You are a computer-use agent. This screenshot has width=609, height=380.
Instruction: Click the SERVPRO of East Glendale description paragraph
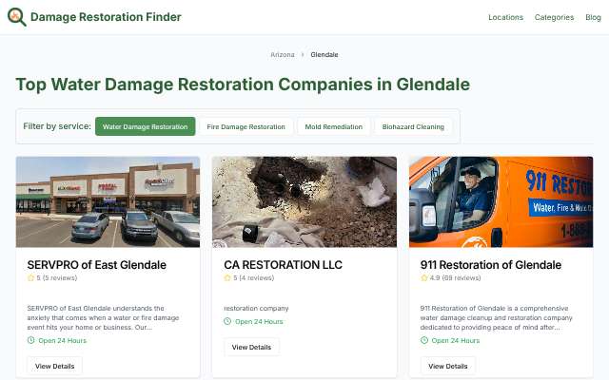coord(104,317)
